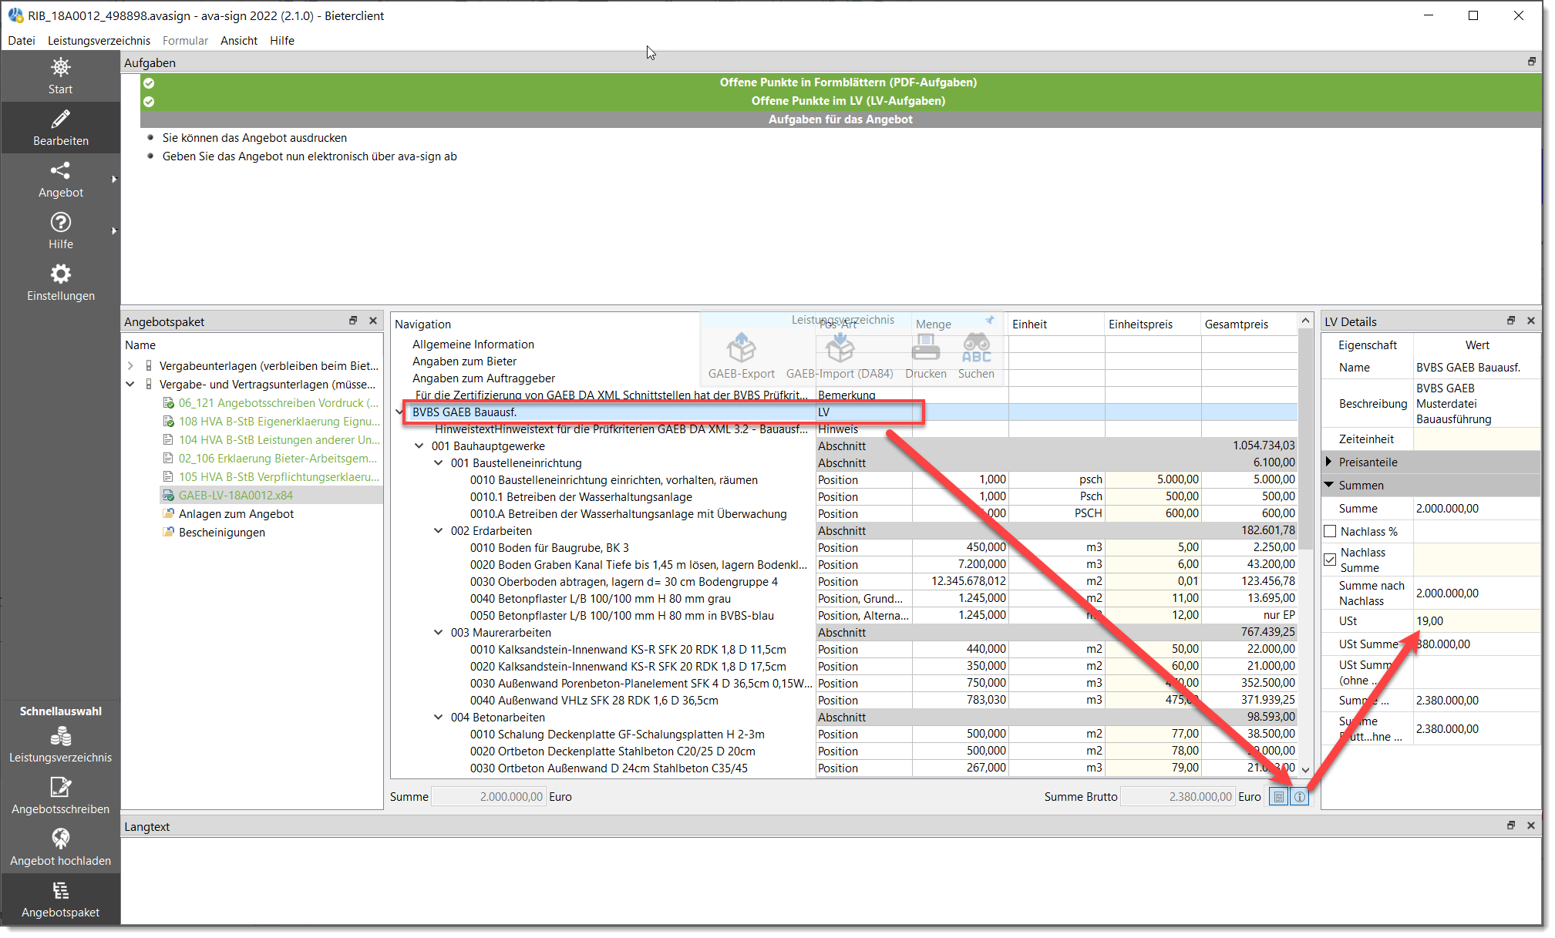
Task: Collapse the Summen group in LV Details
Action: coord(1329,485)
